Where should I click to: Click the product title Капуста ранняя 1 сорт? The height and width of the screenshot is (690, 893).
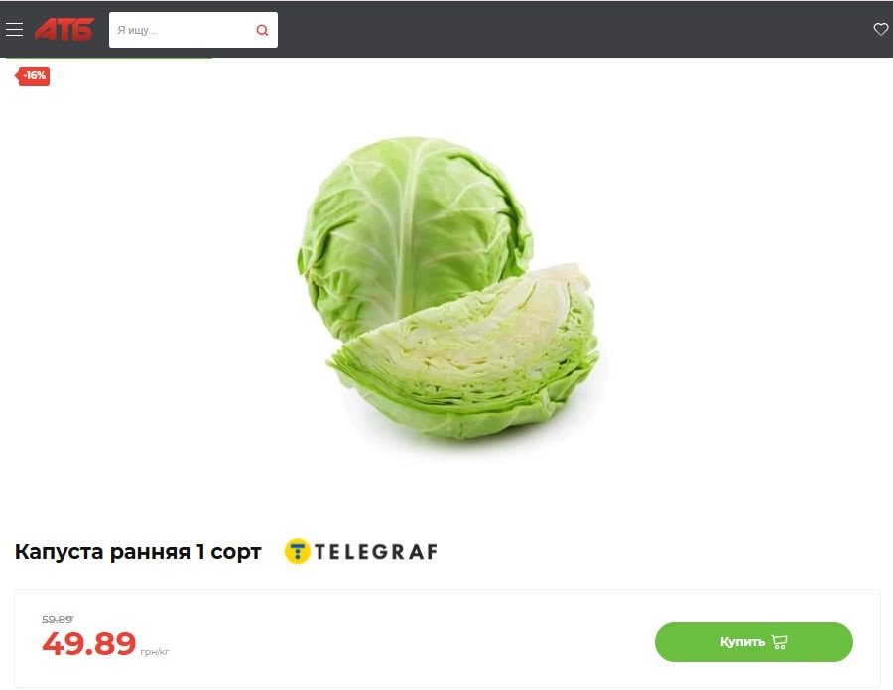click(x=138, y=552)
